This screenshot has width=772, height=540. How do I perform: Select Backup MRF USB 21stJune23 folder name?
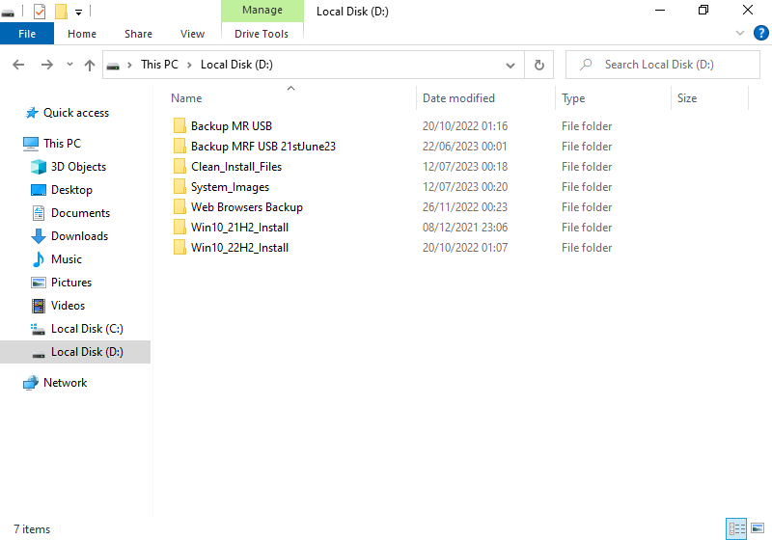click(x=263, y=146)
